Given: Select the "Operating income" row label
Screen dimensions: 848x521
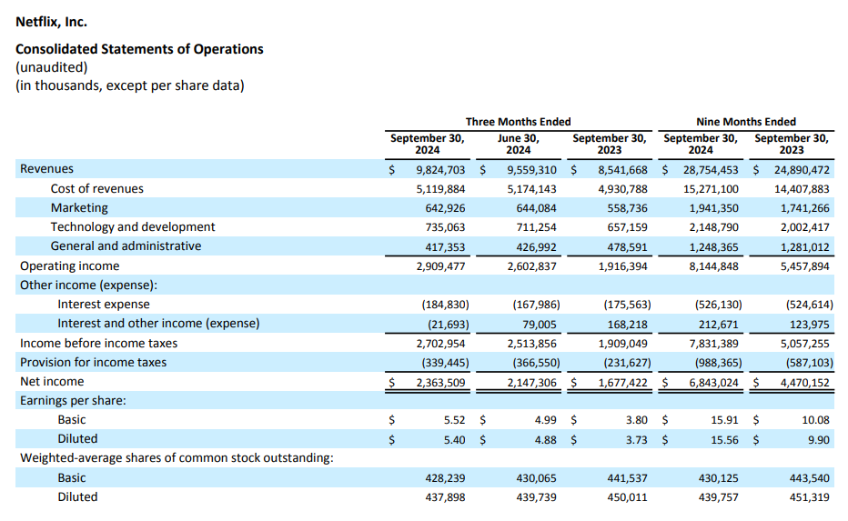Looking at the screenshot, I should pyautogui.click(x=70, y=266).
